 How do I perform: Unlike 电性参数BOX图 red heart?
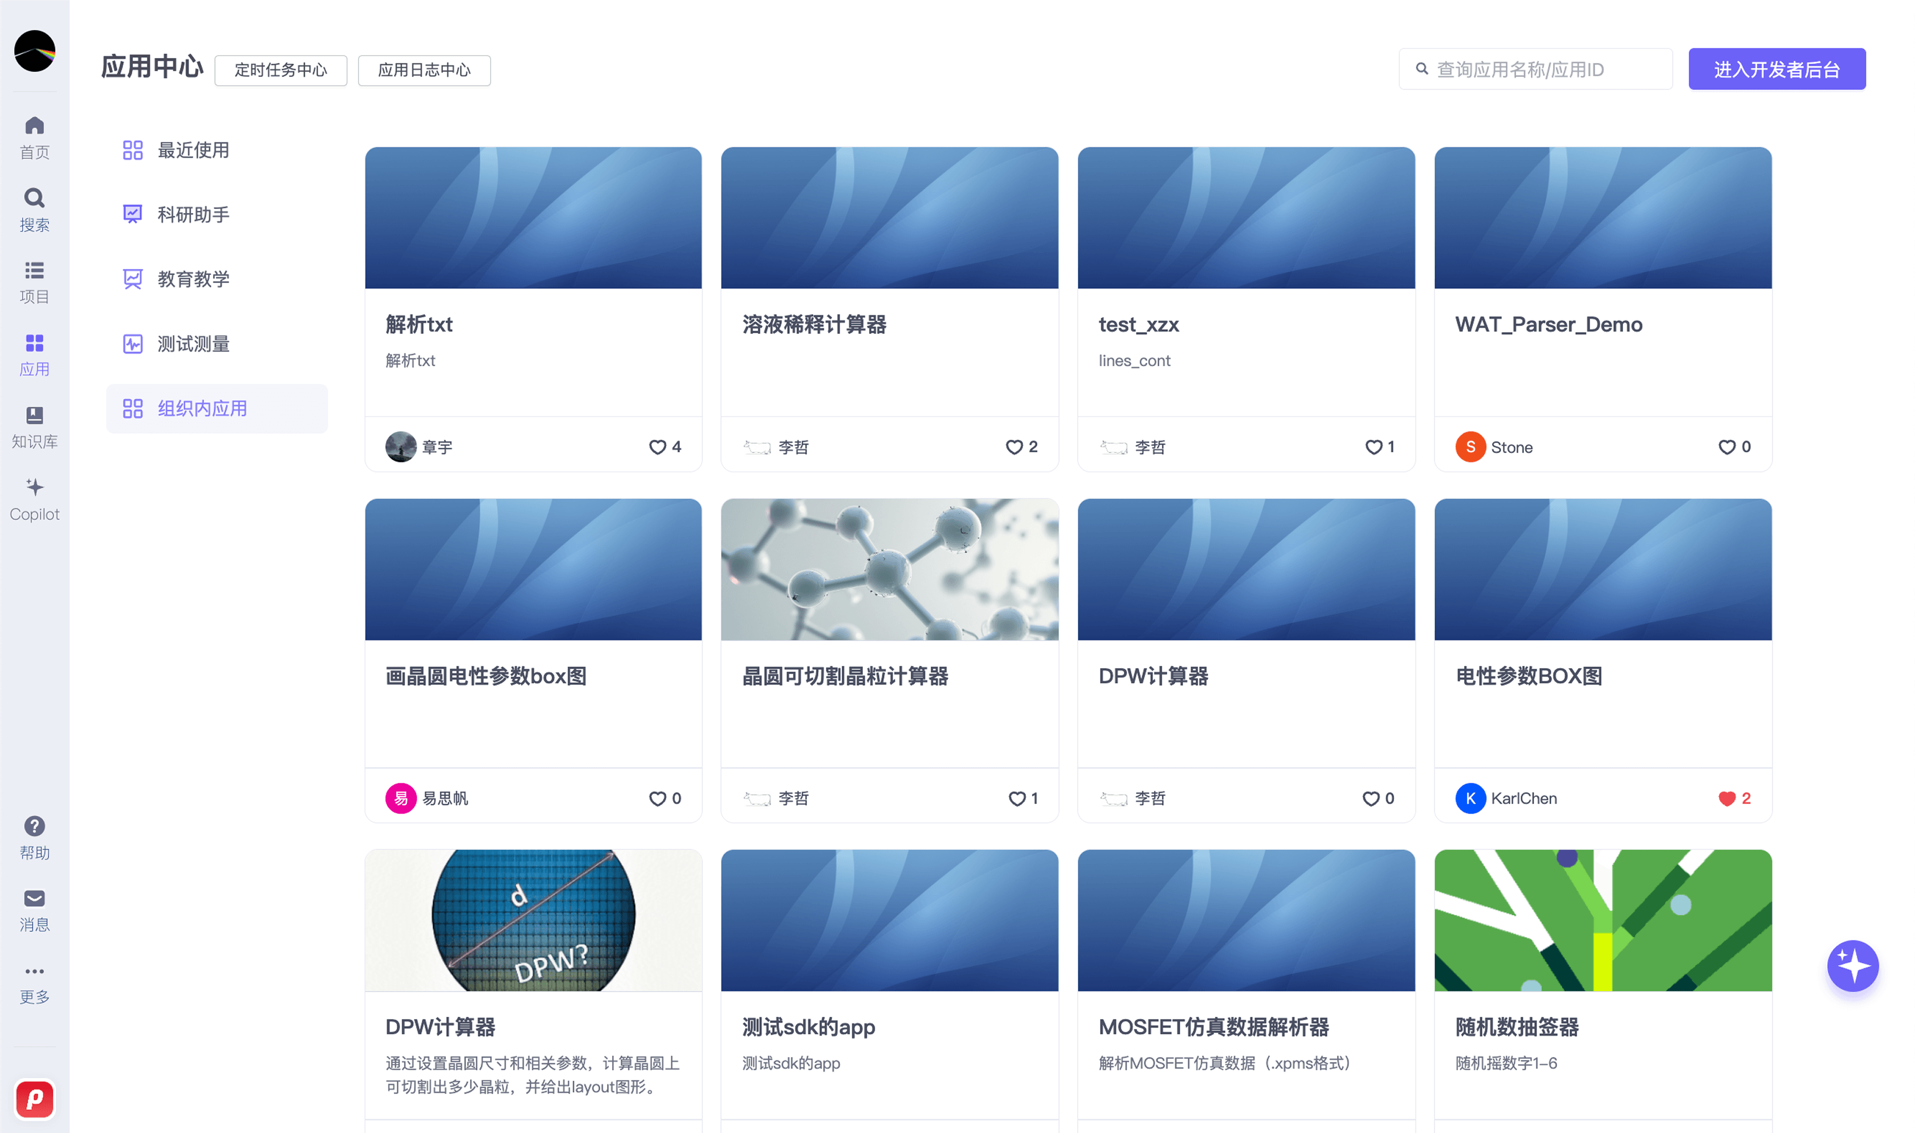[1726, 798]
